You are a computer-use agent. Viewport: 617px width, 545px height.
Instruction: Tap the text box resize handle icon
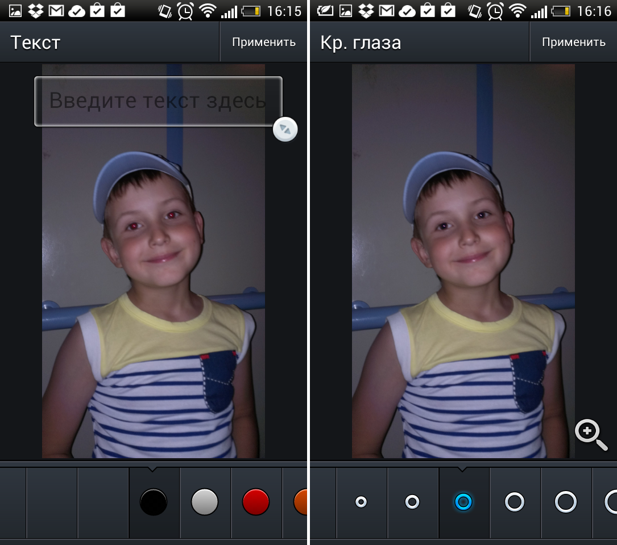coord(285,129)
